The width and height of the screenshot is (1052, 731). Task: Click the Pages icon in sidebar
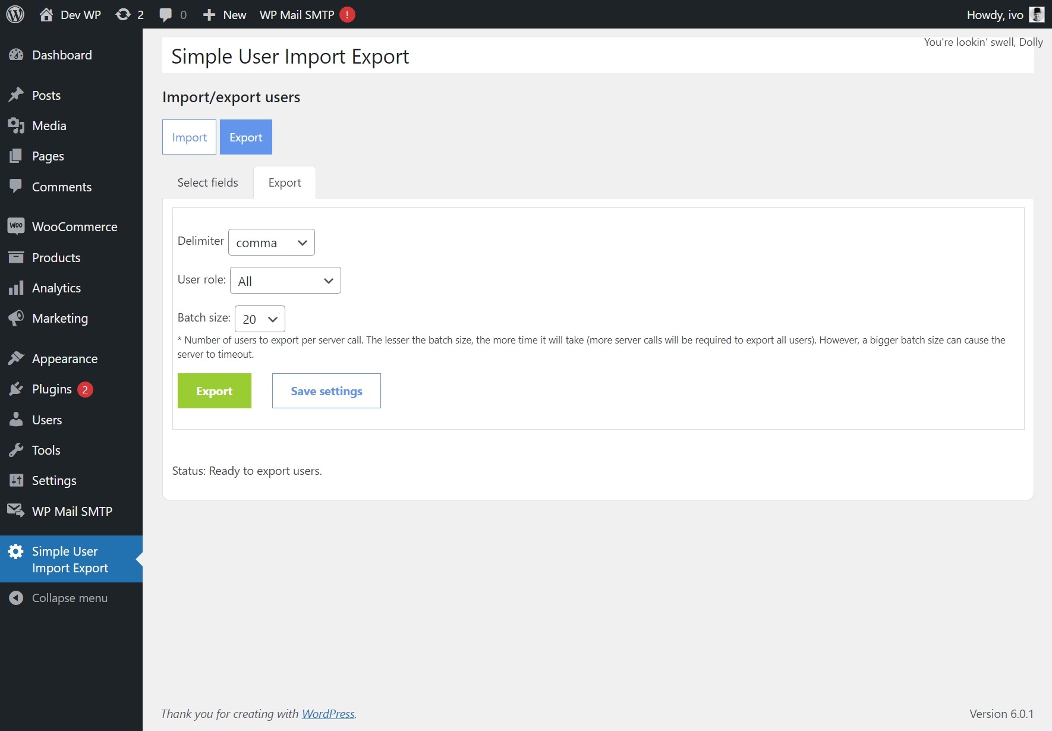[16, 156]
